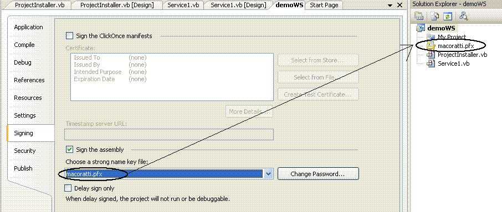The height and width of the screenshot is (212, 502).
Task: Click the Select from Store button
Action: pyautogui.click(x=318, y=60)
